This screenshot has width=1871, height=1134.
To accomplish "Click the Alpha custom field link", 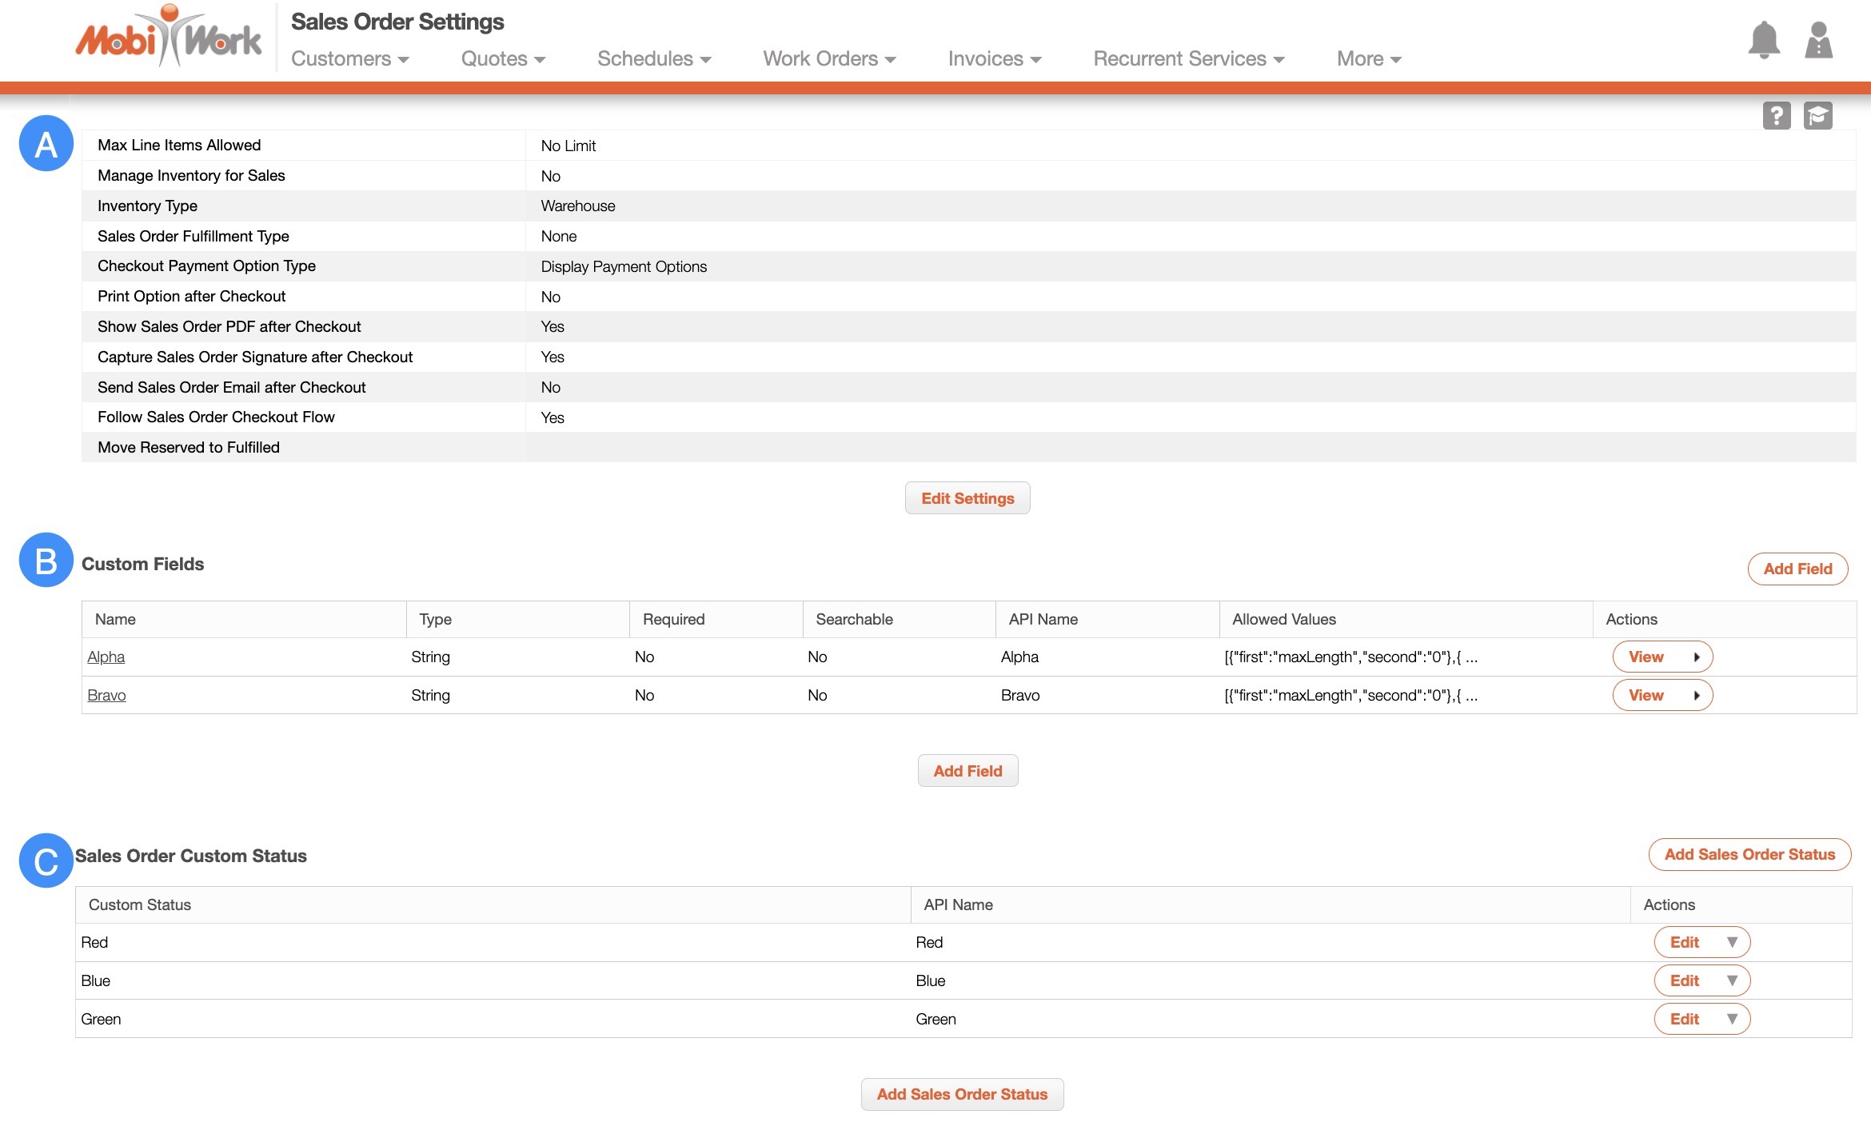I will [106, 657].
